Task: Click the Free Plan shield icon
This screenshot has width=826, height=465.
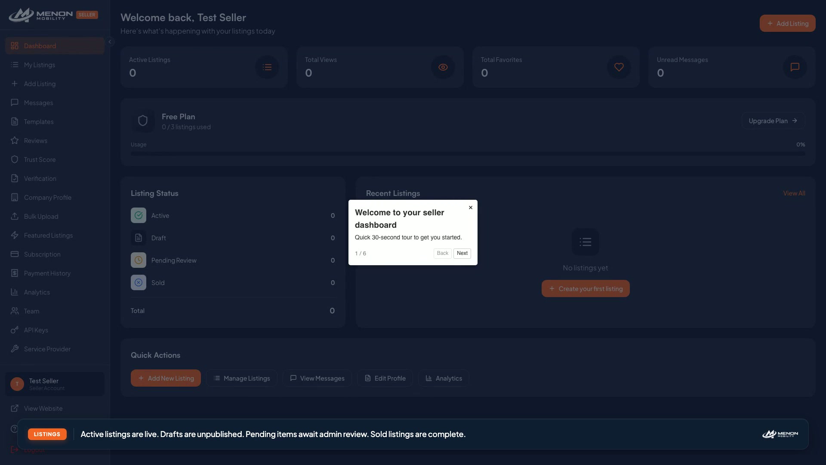Action: pos(143,121)
